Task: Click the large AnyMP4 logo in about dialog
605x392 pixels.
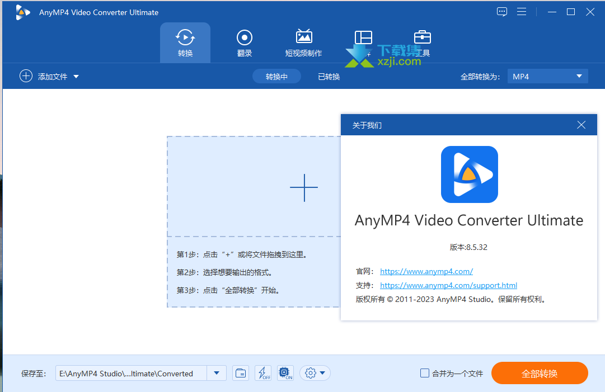Action: click(x=469, y=174)
